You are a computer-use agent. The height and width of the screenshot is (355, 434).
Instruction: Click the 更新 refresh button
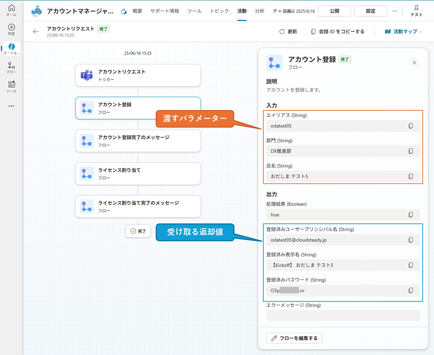point(288,32)
